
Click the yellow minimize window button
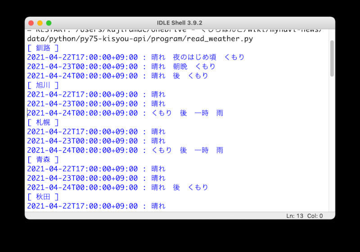(40, 23)
